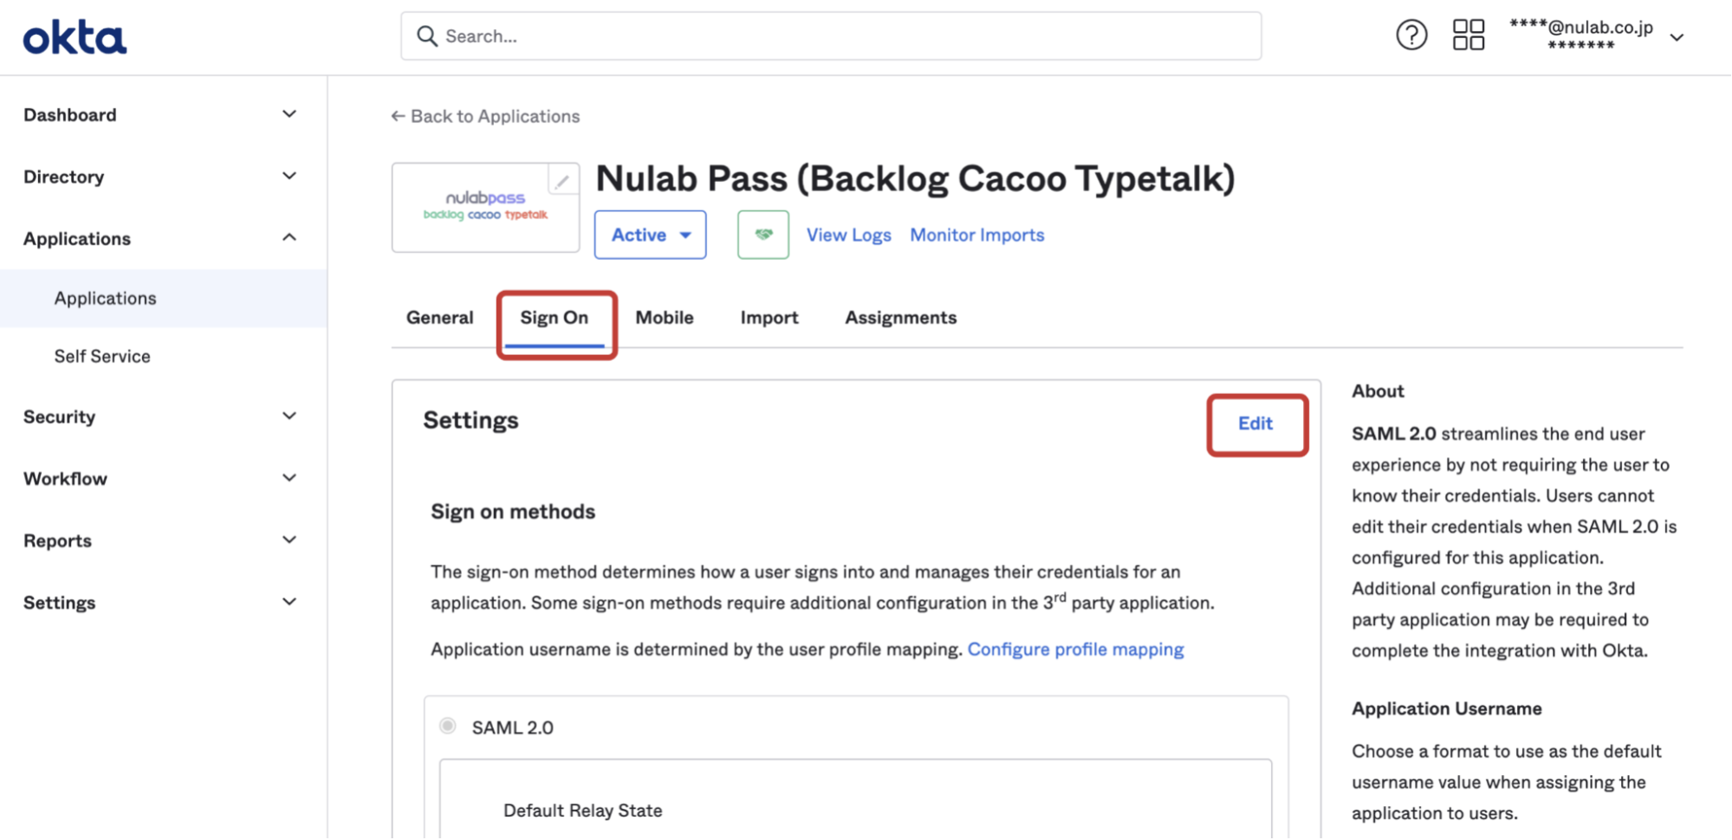Click the Workflow sidebar label

coord(66,479)
